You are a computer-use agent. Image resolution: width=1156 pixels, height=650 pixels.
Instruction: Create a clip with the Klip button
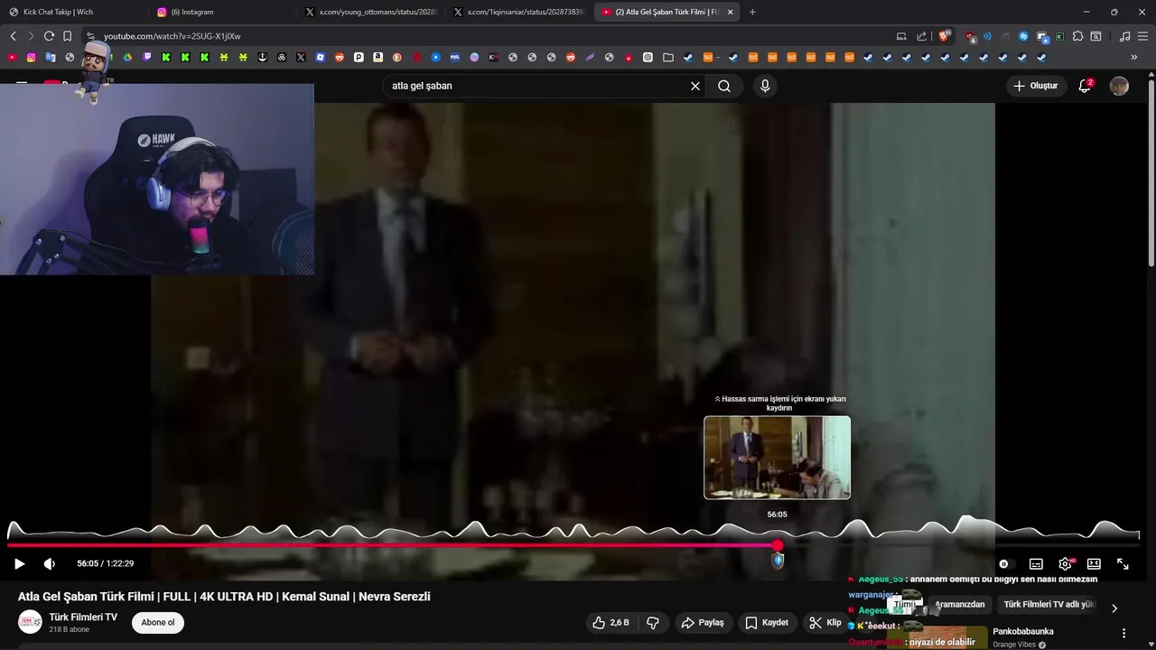825,623
